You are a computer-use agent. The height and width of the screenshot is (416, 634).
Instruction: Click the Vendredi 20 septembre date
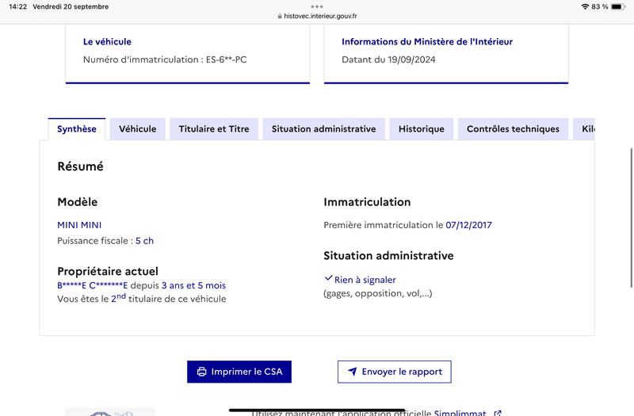[71, 6]
